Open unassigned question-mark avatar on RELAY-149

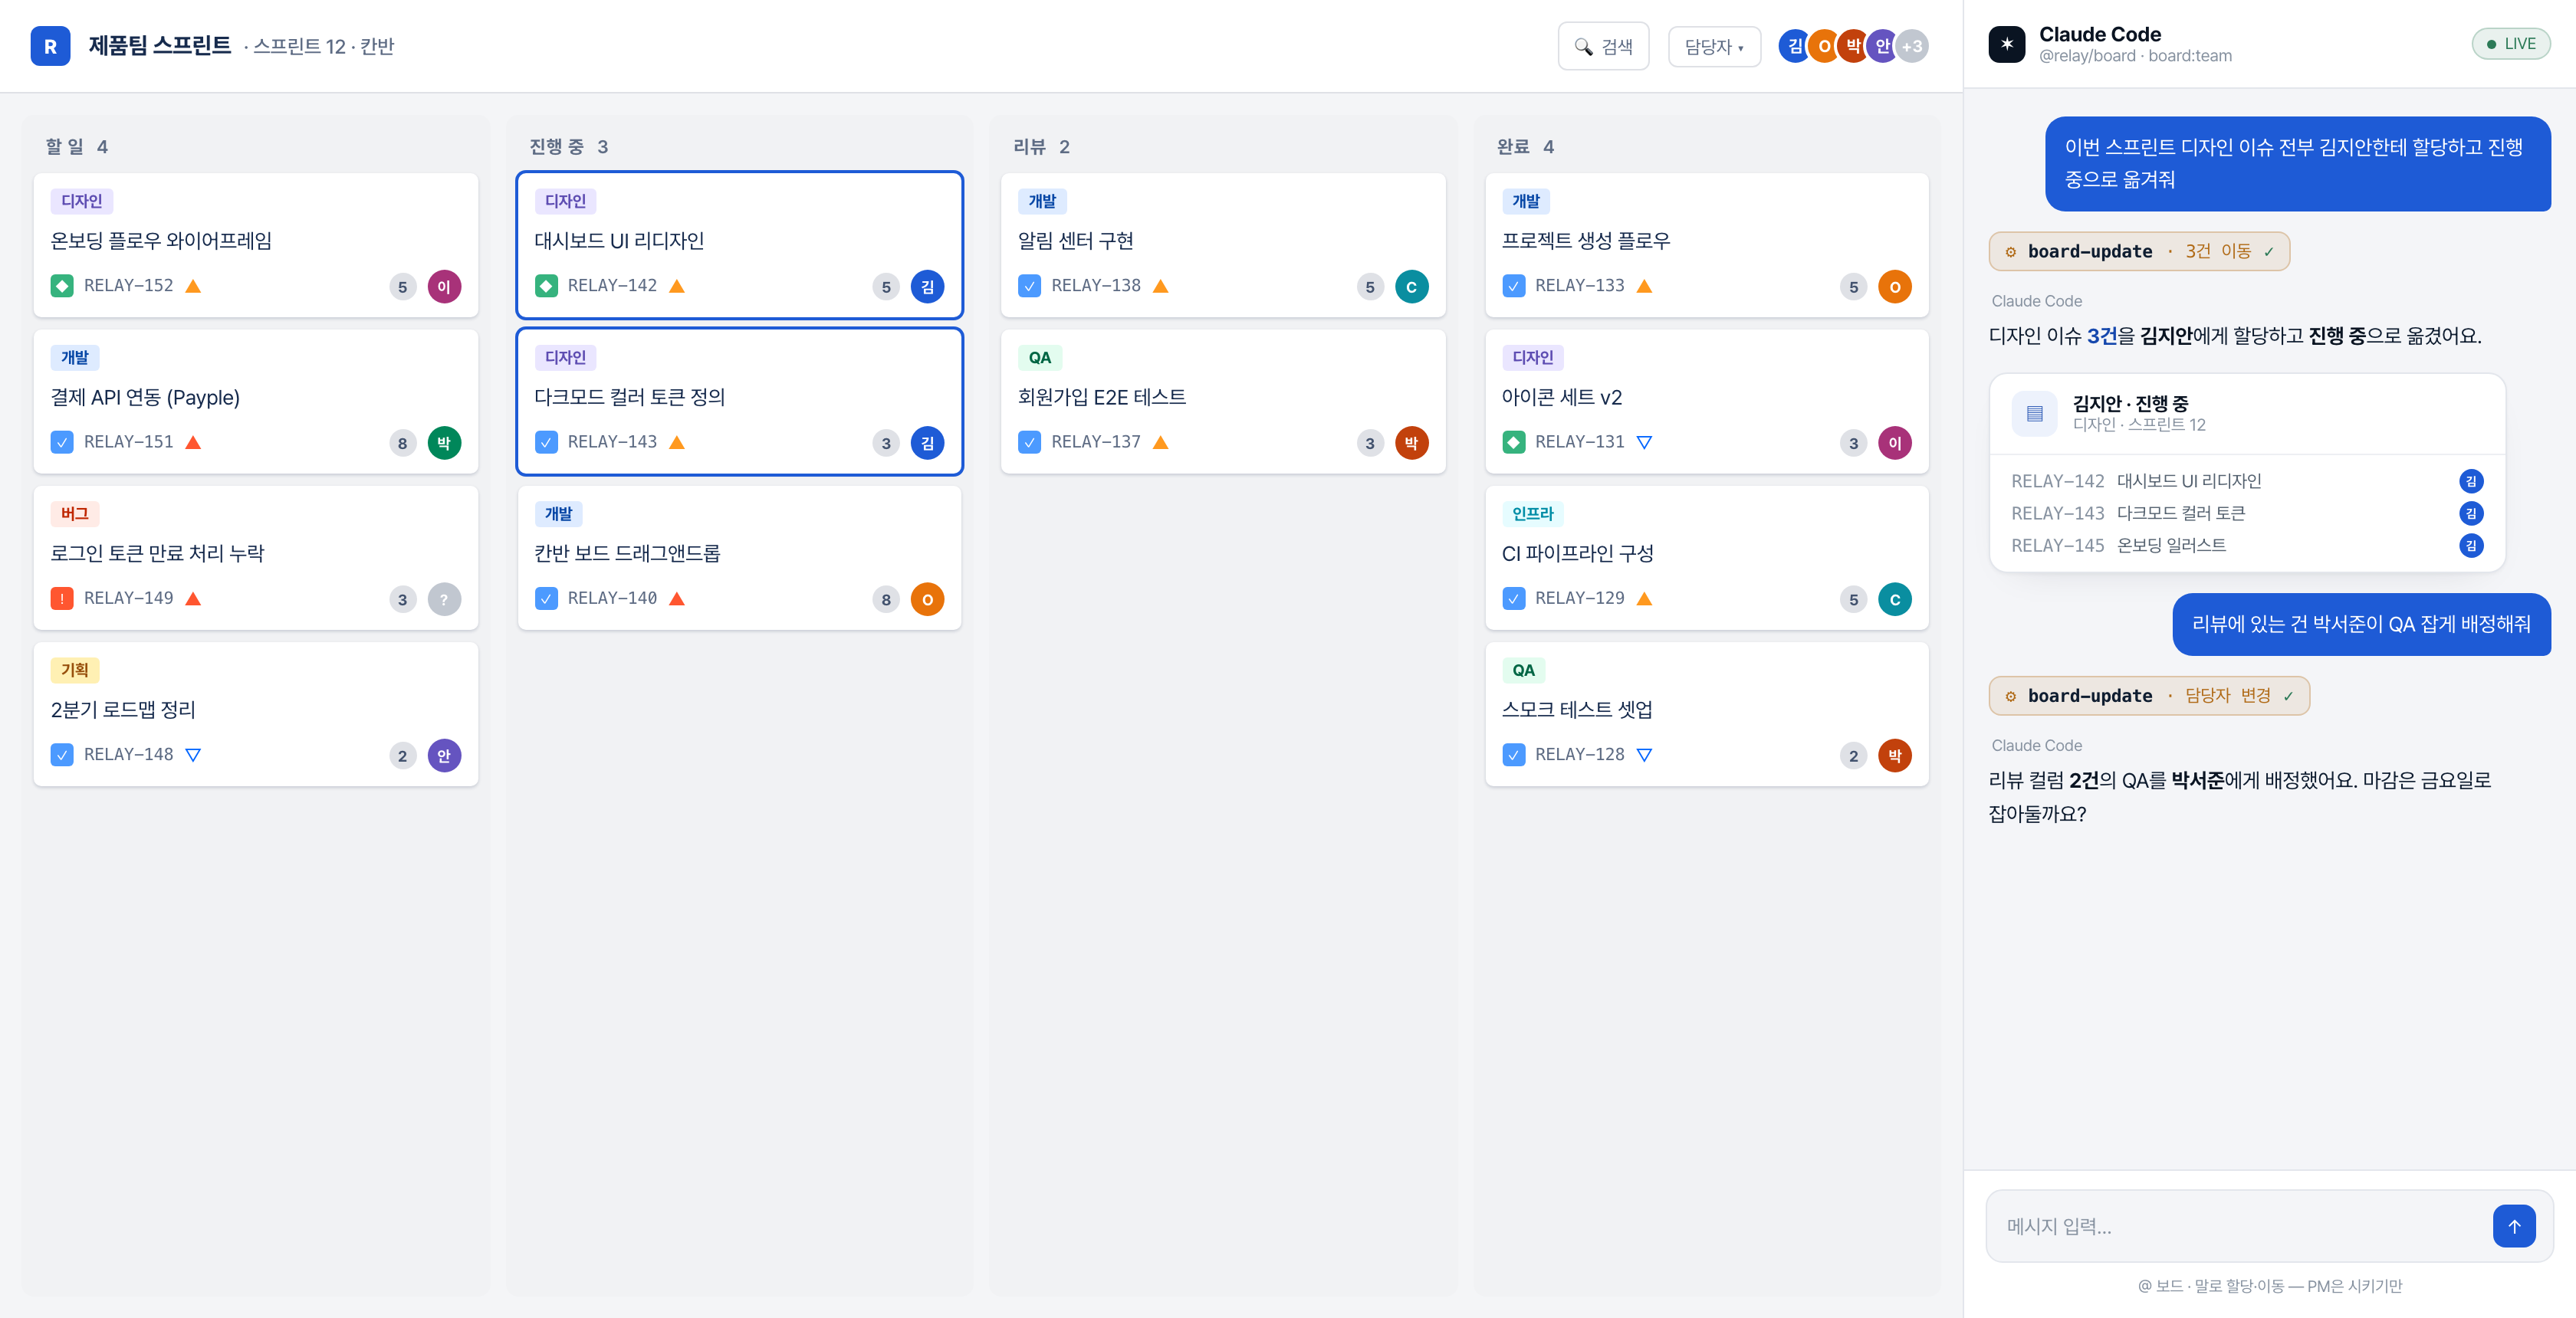click(444, 599)
